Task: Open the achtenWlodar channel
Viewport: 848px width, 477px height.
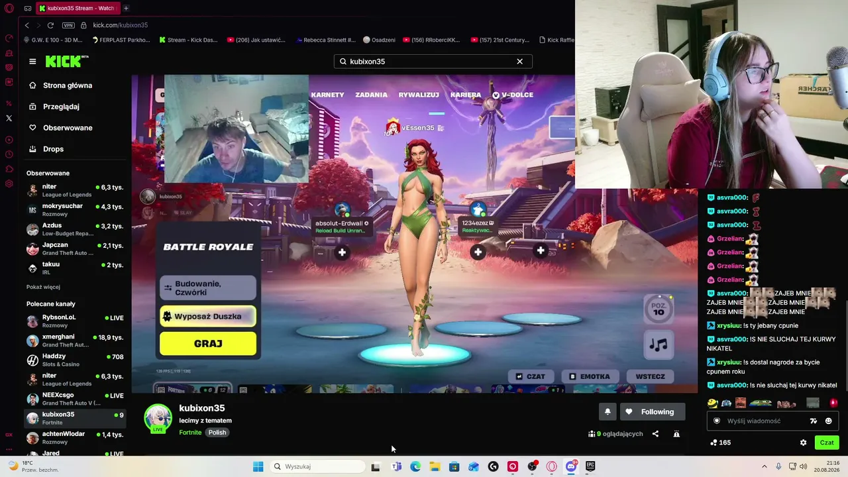Action: pos(76,437)
